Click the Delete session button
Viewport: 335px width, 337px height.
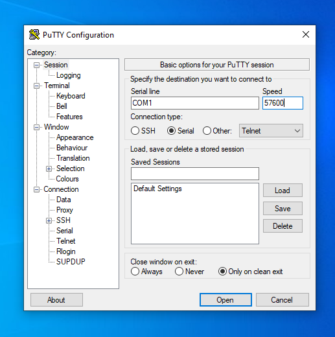[x=283, y=226]
